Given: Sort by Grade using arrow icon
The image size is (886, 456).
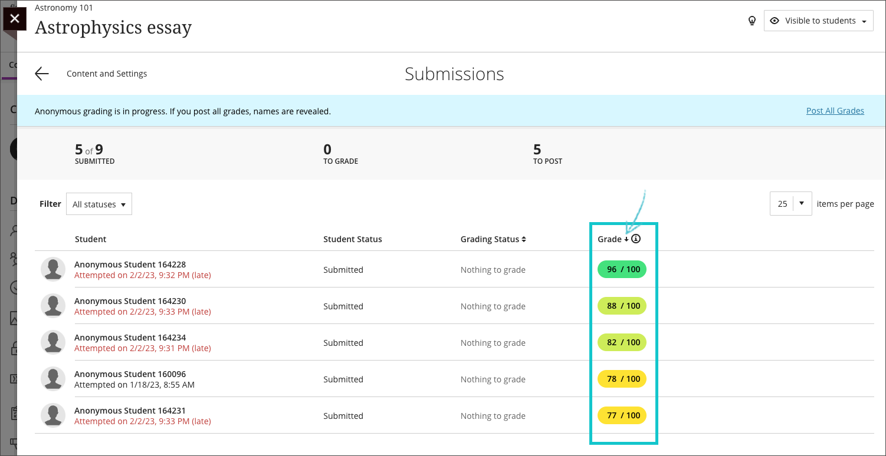Looking at the screenshot, I should 626,239.
